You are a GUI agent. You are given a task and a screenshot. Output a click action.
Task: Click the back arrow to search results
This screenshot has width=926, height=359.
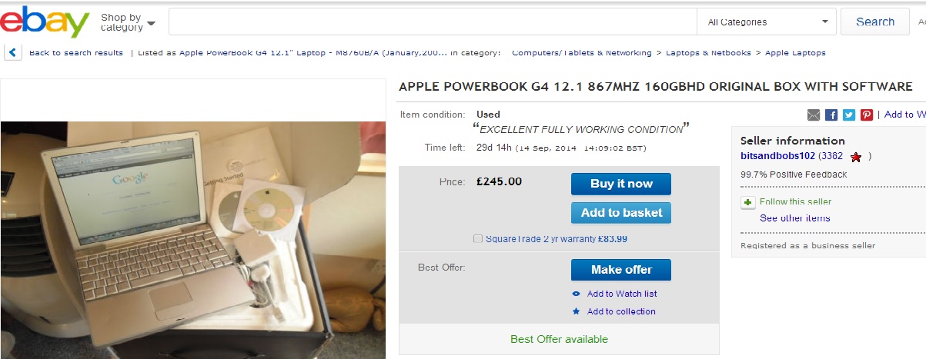click(12, 53)
